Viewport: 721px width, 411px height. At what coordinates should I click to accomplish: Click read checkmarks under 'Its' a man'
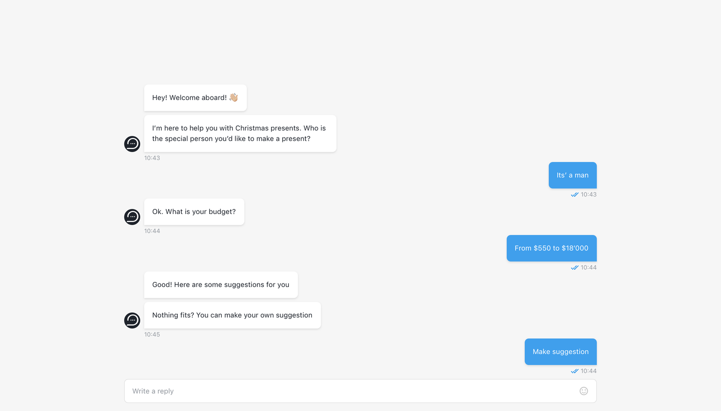[575, 194]
